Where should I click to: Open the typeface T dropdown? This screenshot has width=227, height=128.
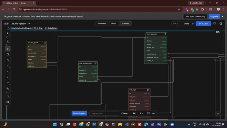point(141,113)
